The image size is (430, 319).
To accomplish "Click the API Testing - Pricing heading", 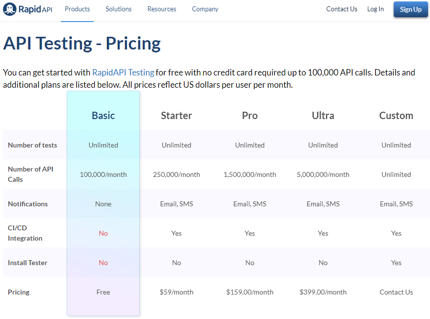I will pos(82,43).
